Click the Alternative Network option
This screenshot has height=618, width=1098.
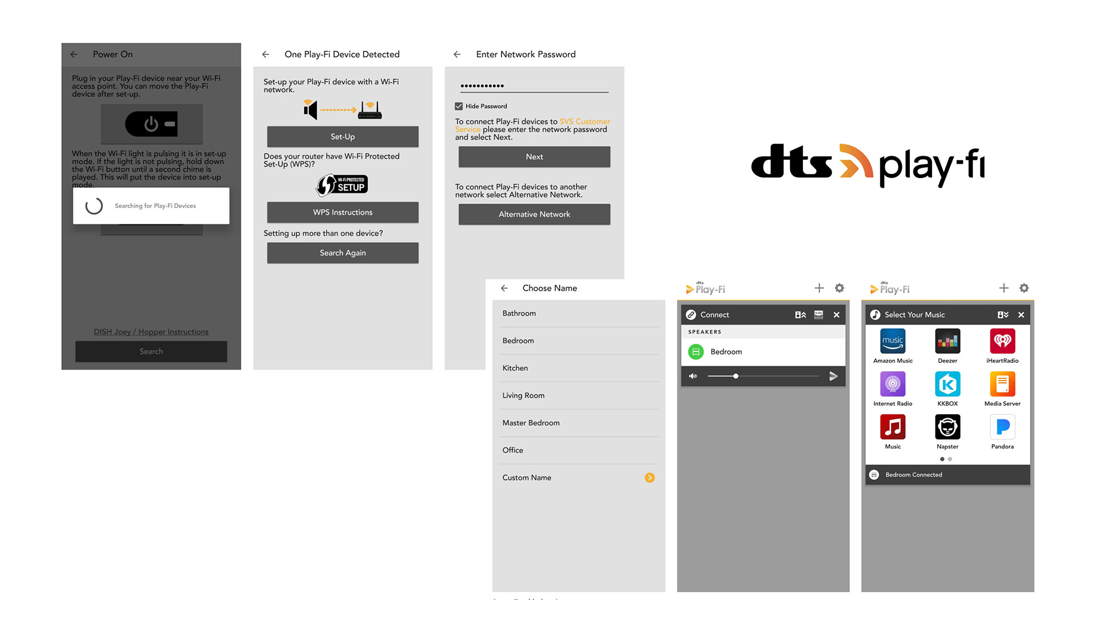coord(533,213)
